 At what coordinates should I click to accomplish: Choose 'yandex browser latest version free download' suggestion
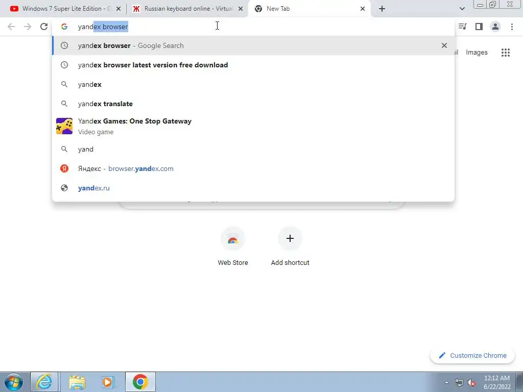pos(253,65)
